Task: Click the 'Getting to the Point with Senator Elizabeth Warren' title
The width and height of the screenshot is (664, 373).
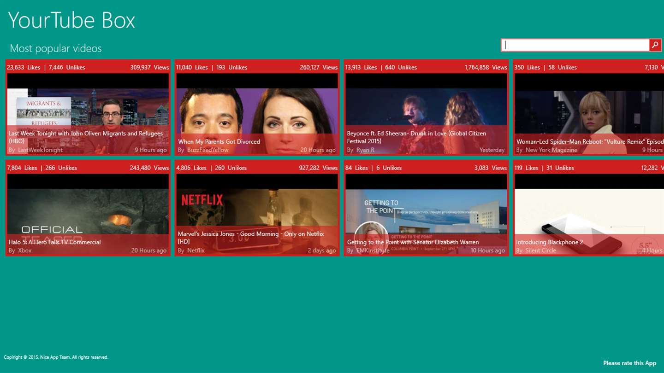Action: click(413, 242)
